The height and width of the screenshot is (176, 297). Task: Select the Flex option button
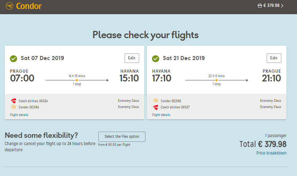point(122,136)
